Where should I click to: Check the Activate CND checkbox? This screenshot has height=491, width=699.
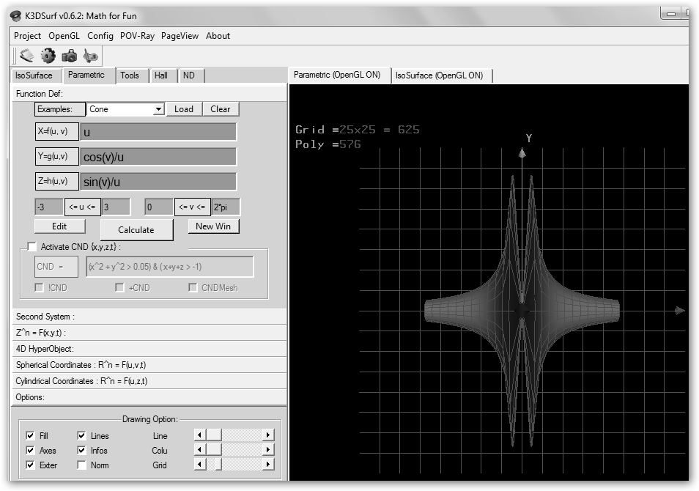32,247
